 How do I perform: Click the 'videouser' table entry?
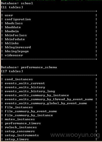(14, 55)
